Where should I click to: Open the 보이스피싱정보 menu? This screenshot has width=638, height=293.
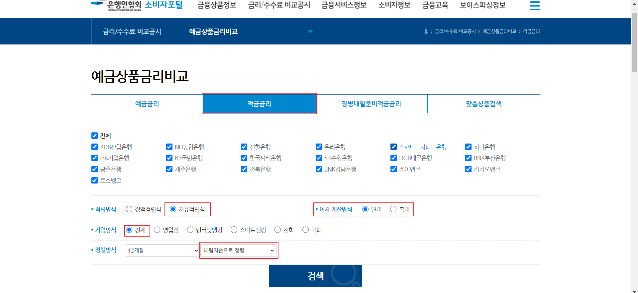pos(482,5)
